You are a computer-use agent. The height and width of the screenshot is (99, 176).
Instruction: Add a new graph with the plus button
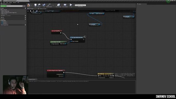pos(25,8)
